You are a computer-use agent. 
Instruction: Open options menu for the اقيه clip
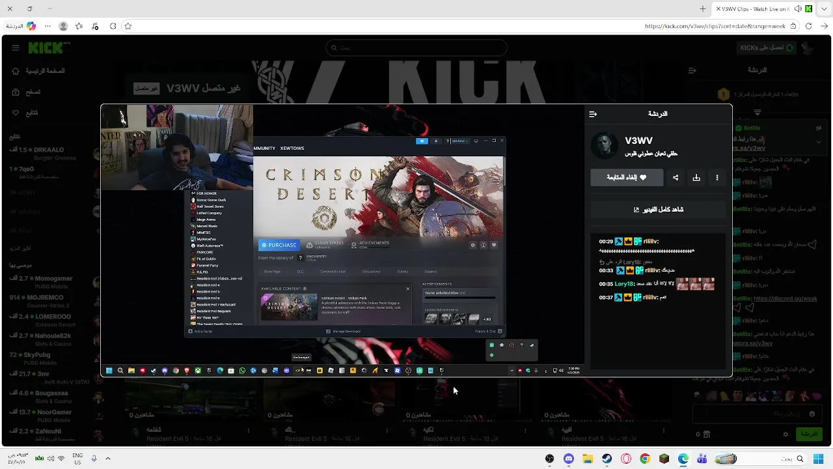click(664, 431)
